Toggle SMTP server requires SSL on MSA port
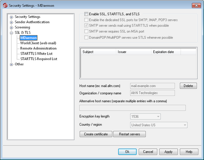Image resolution: width=204 pixels, height=160 pixels. (x=86, y=31)
